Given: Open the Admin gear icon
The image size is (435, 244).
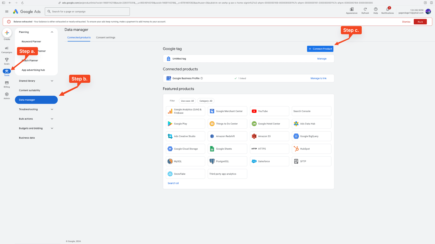Looking at the screenshot, I should tap(7, 95).
